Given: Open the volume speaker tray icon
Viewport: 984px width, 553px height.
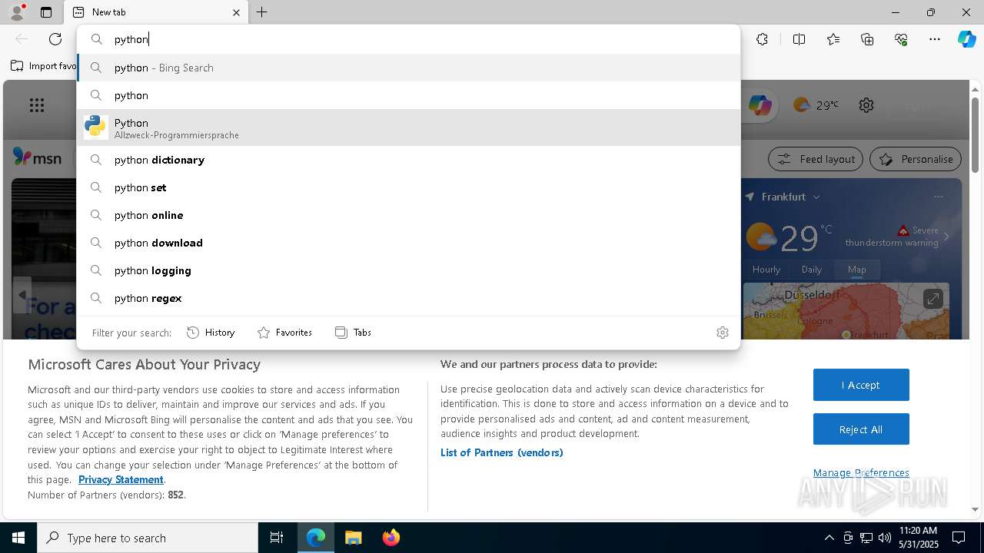Looking at the screenshot, I should (x=885, y=538).
